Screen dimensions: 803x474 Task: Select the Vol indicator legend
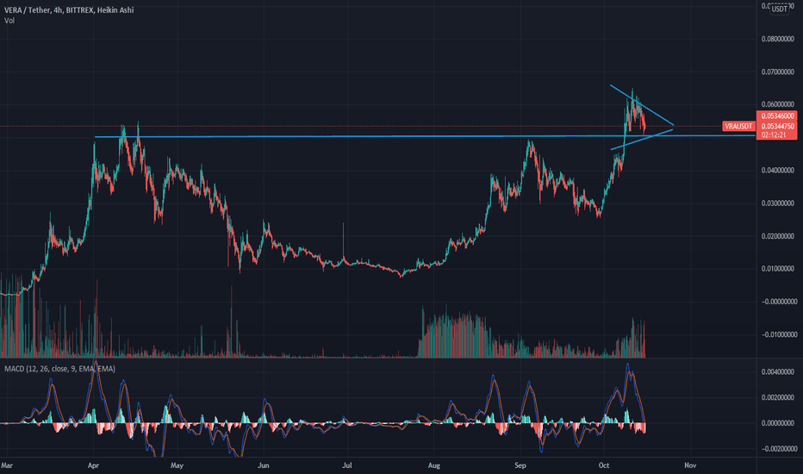[9, 21]
